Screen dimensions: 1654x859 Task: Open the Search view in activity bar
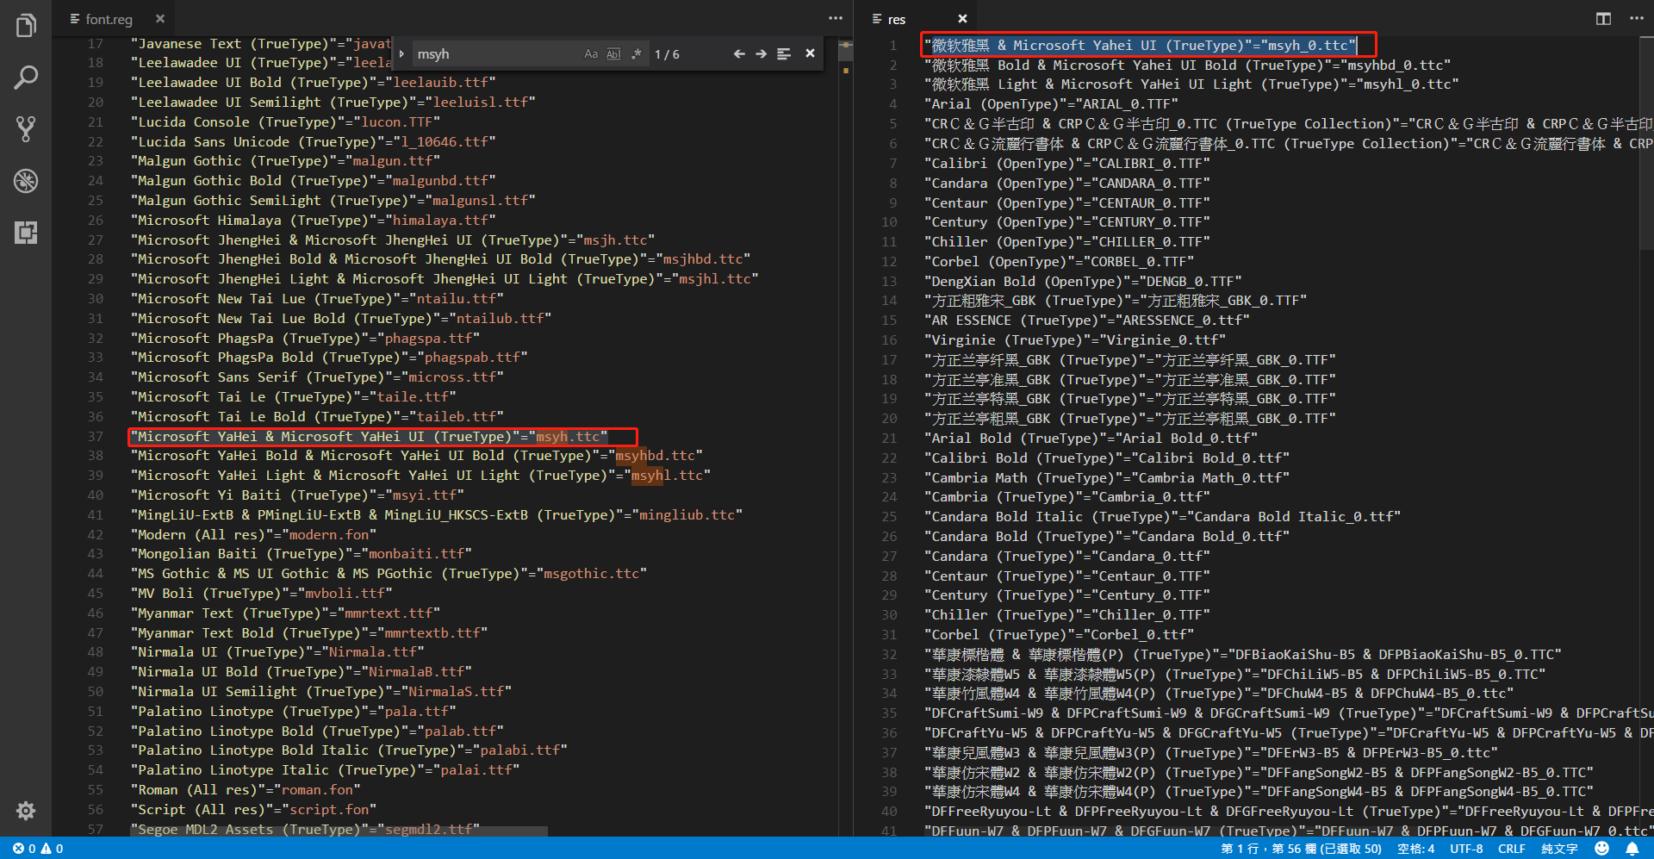tap(26, 78)
